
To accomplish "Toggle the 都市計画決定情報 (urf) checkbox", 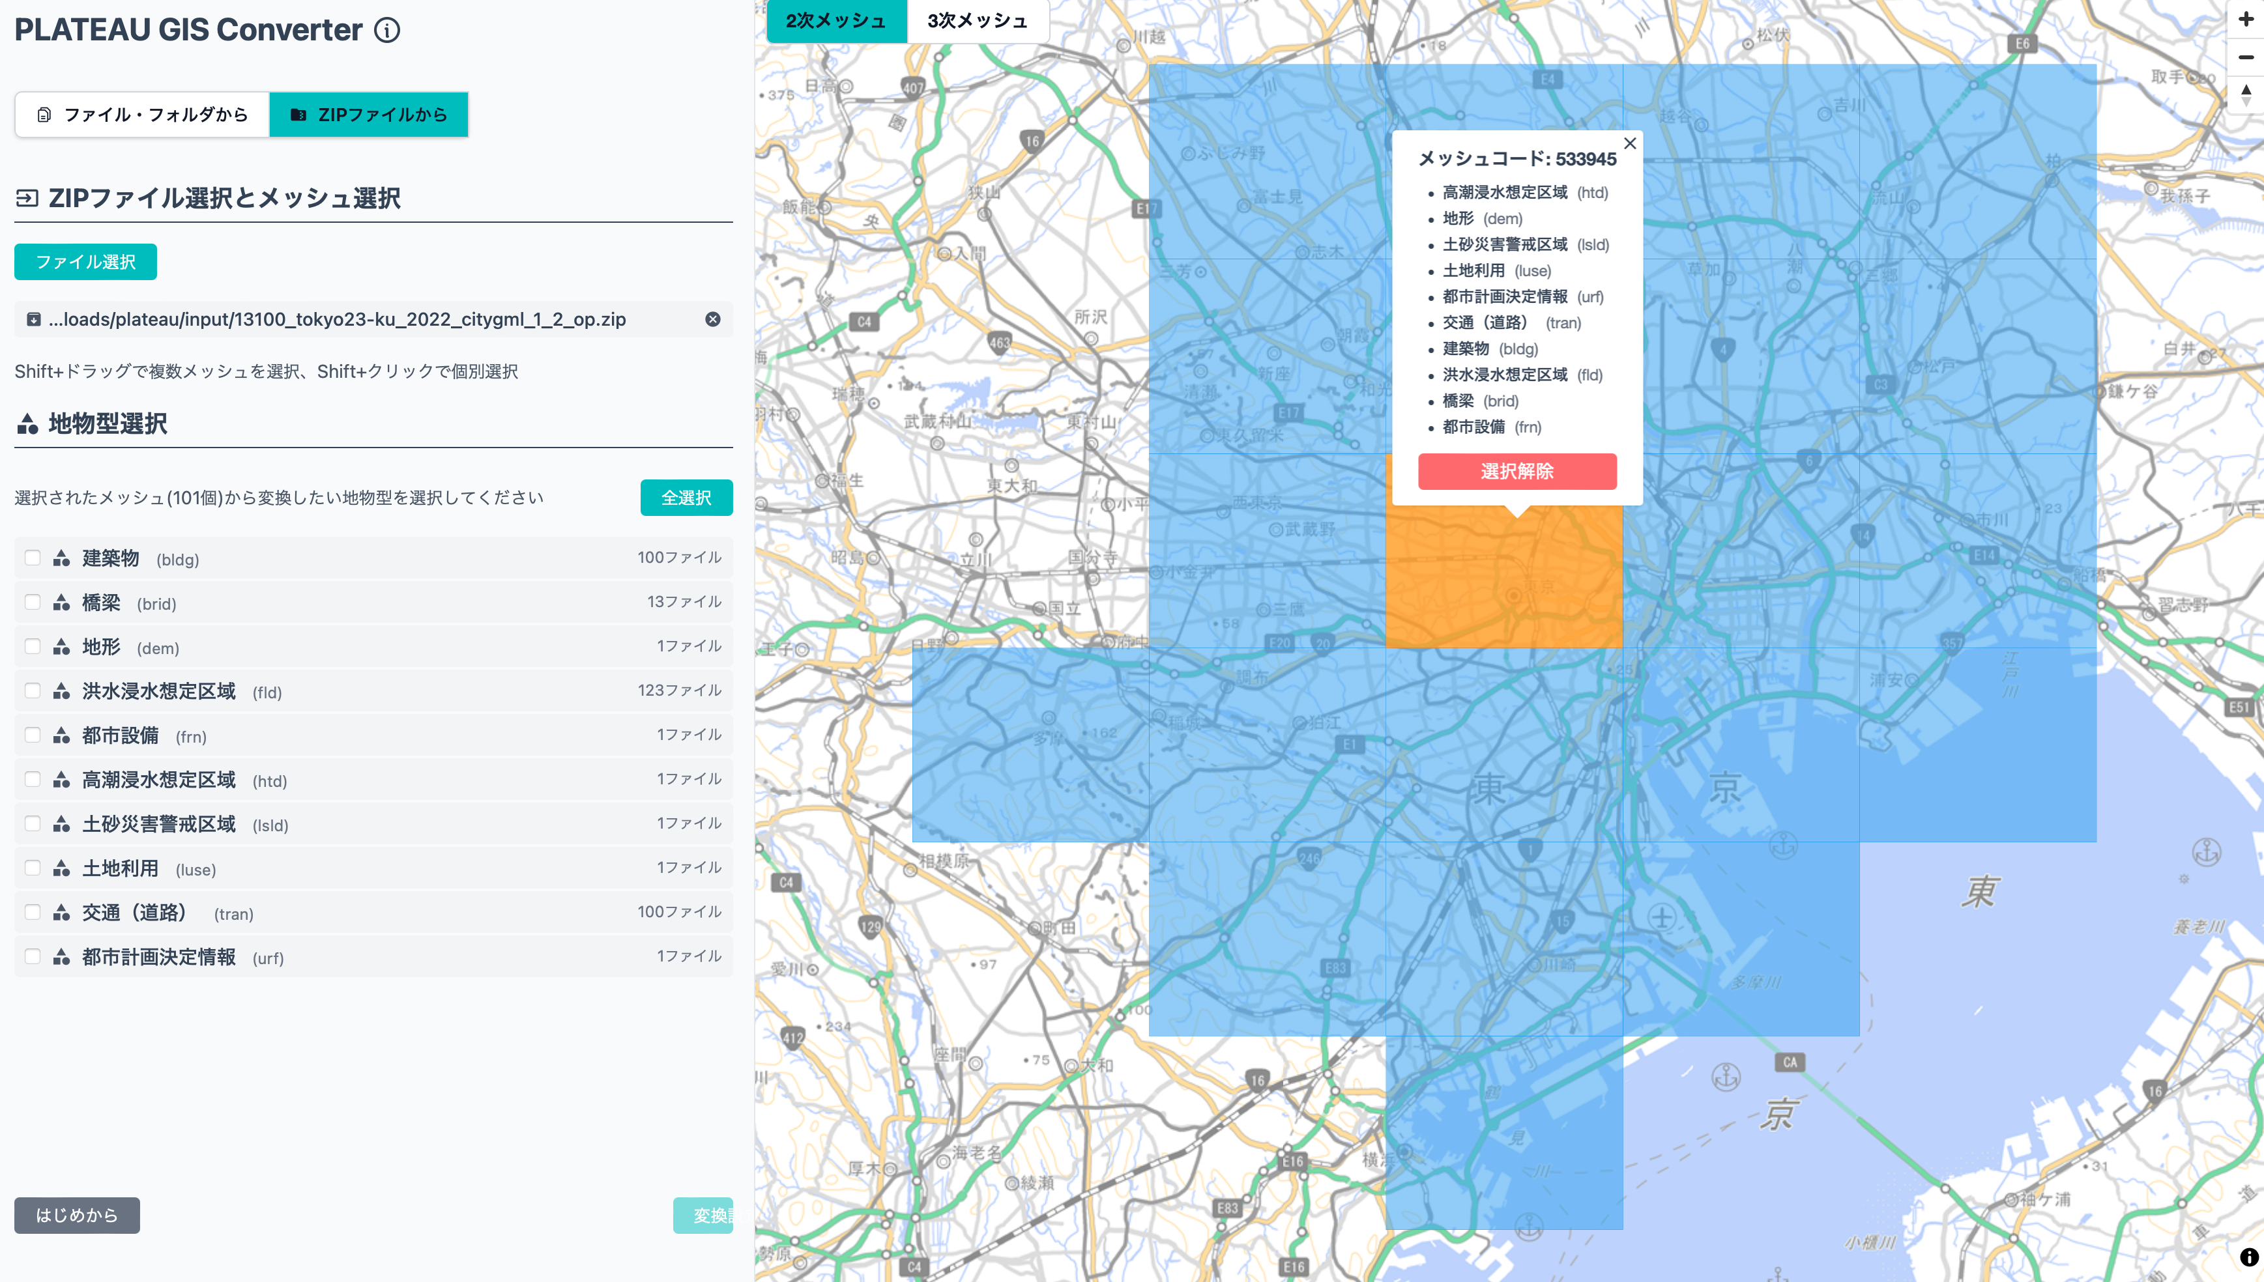I will (33, 956).
